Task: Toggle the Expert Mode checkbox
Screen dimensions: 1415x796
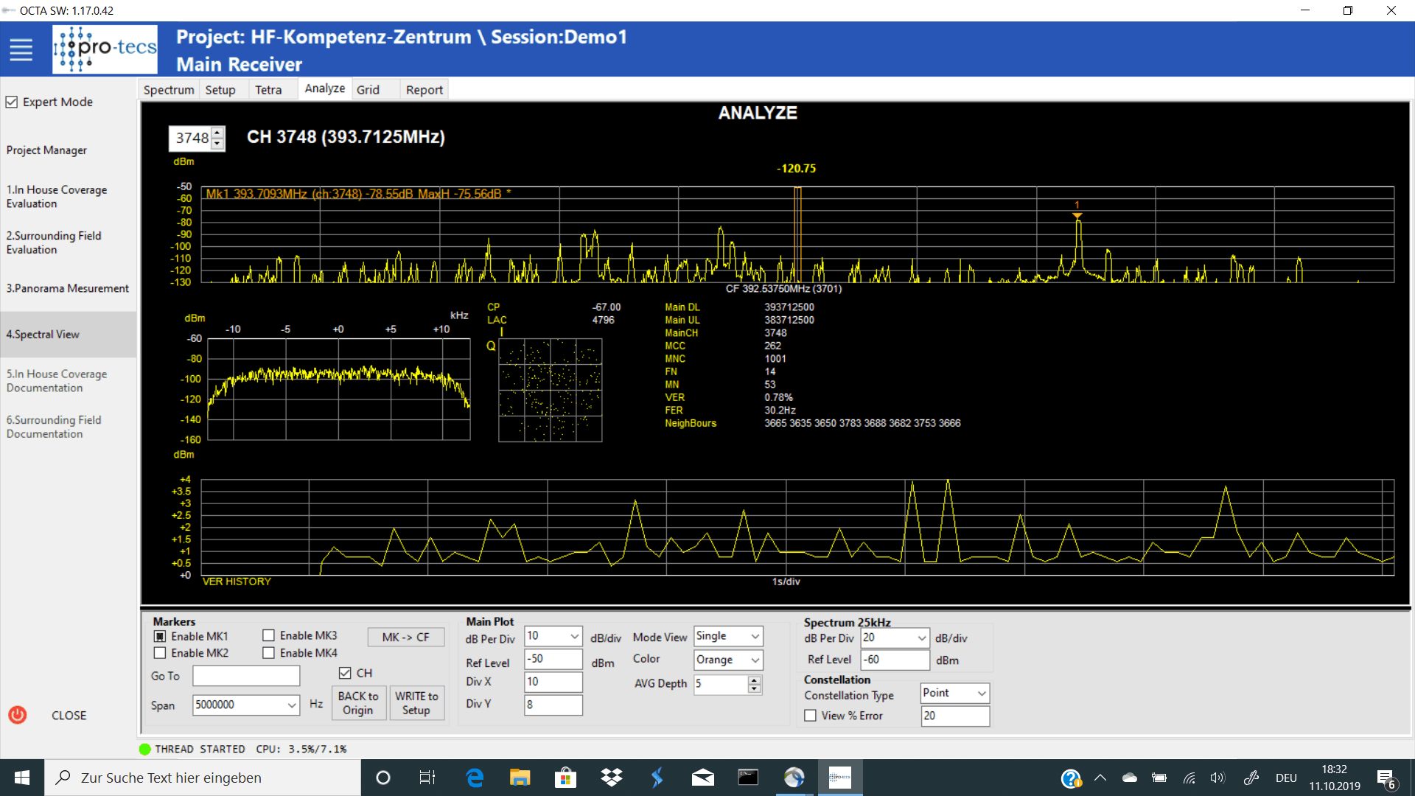Action: coord(12,102)
